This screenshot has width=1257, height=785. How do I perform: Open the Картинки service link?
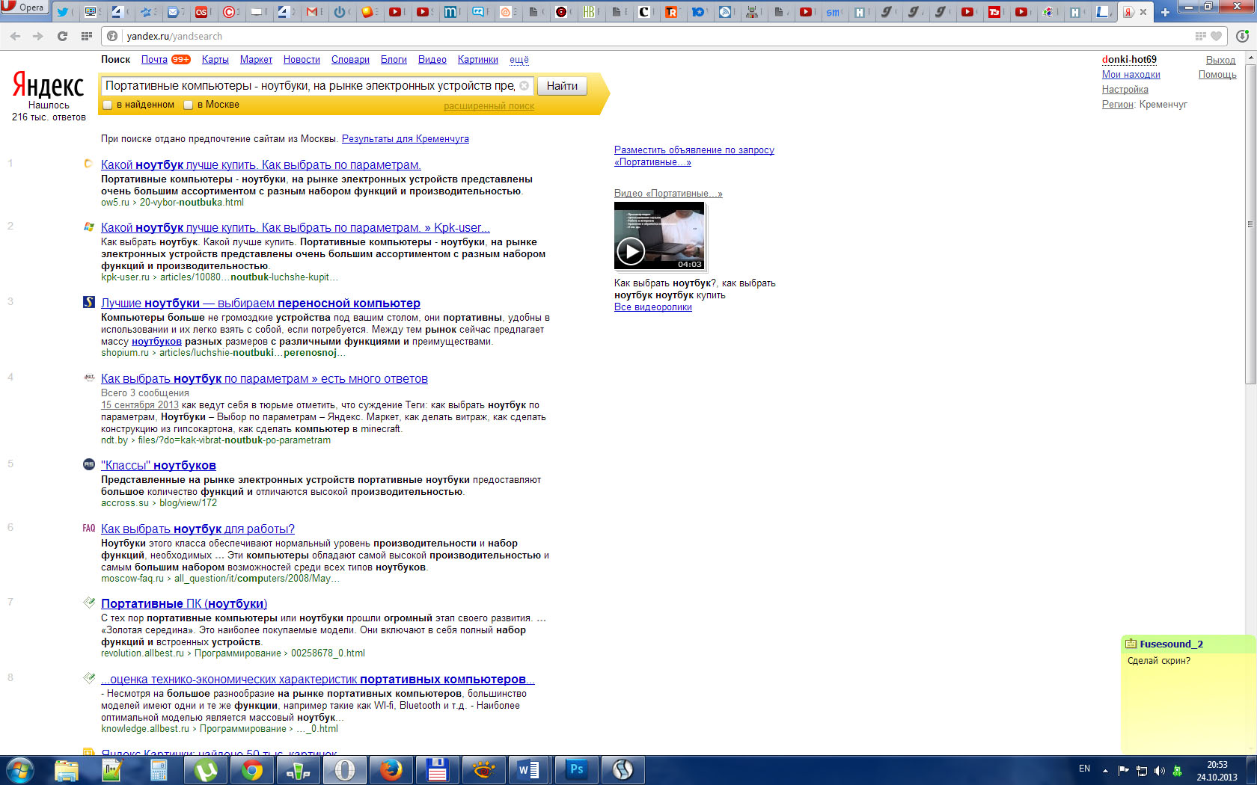pos(478,60)
